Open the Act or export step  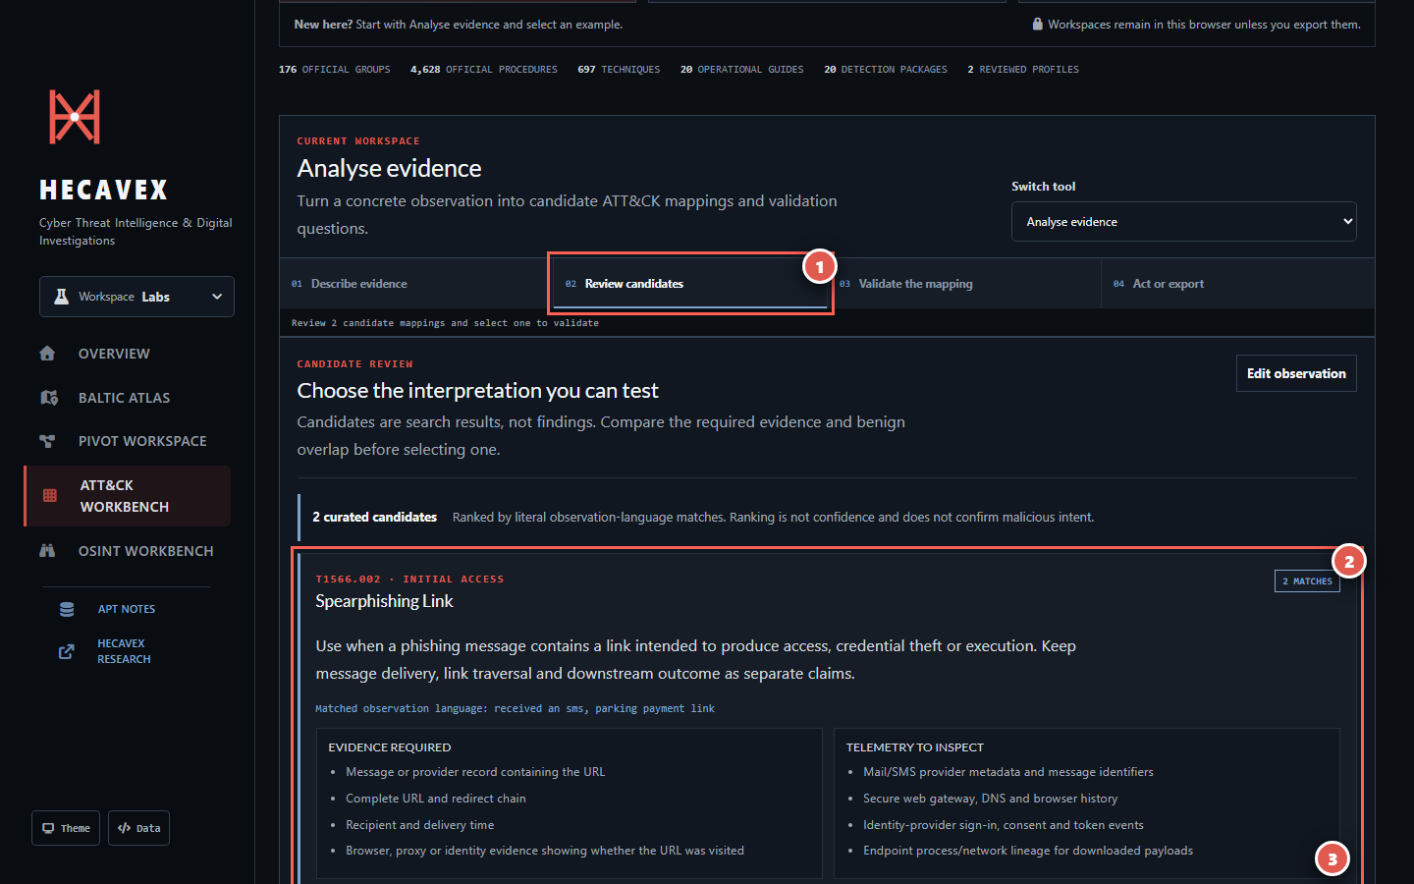coord(1238,284)
